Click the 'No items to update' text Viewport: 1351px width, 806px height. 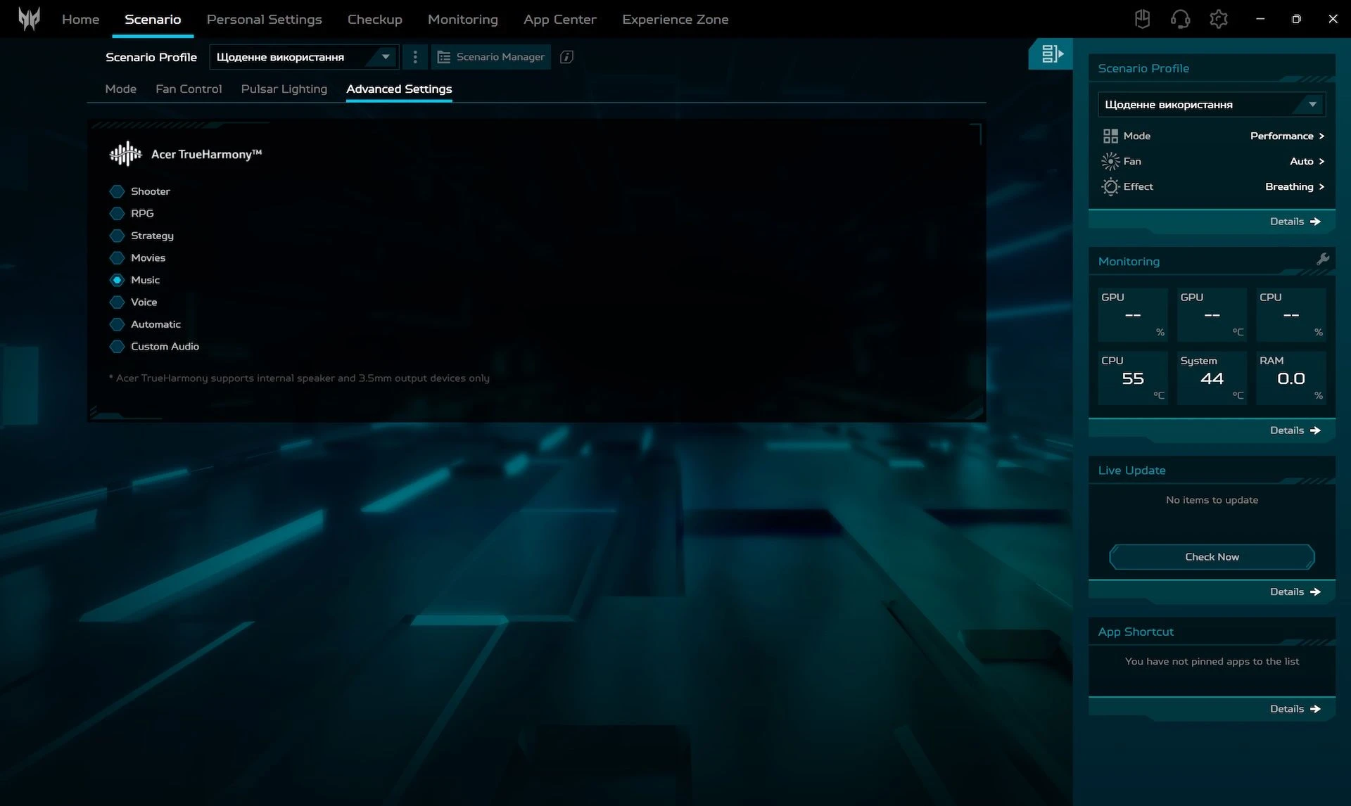point(1212,500)
